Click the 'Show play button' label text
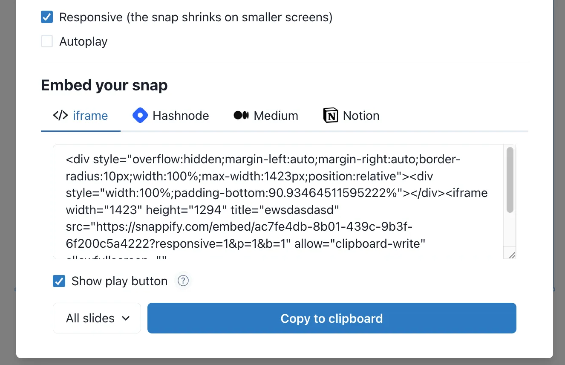The height and width of the screenshot is (365, 565). pos(120,281)
